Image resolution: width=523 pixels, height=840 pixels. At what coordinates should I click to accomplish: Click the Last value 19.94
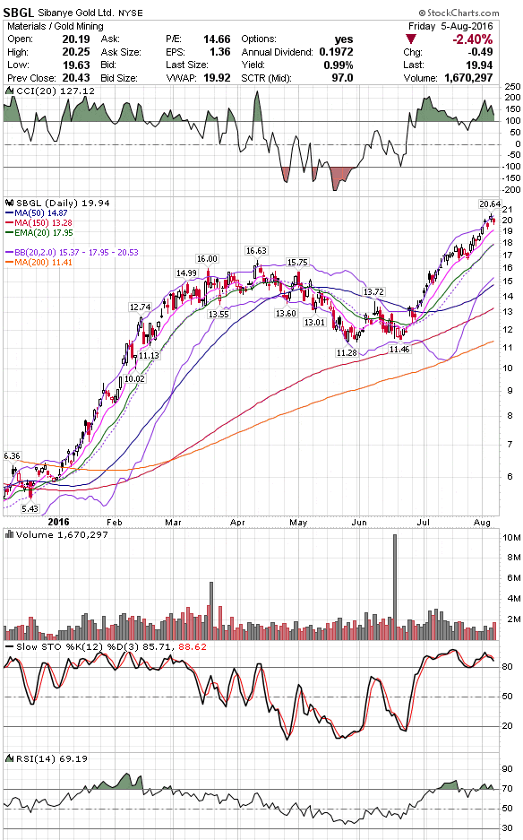(479, 65)
